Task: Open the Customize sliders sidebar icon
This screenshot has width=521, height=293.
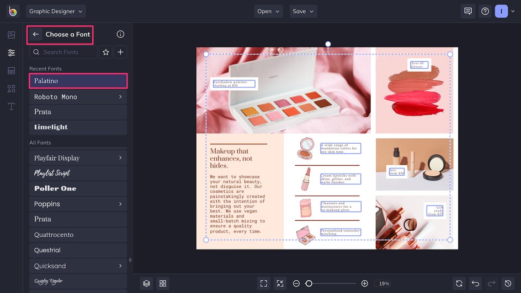Action: click(x=11, y=53)
